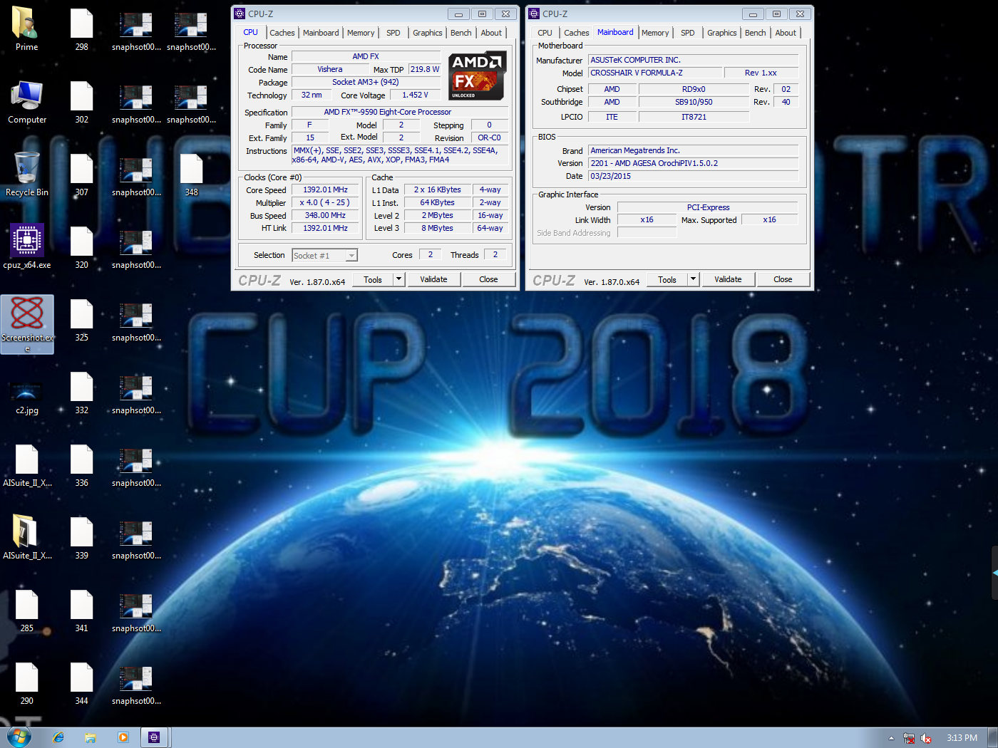This screenshot has height=748, width=998.
Task: Open the Prime folder icon
Action: (x=27, y=28)
